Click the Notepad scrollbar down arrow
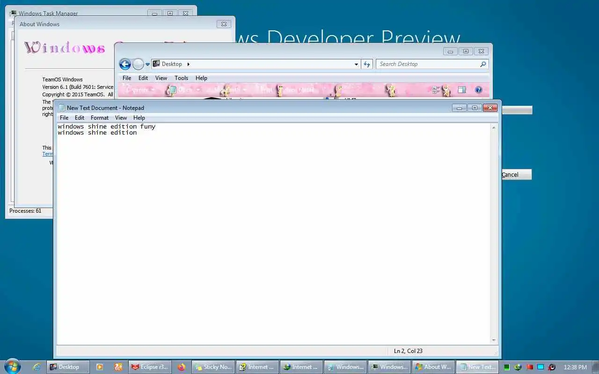Screen dimensions: 599x374 (494, 340)
